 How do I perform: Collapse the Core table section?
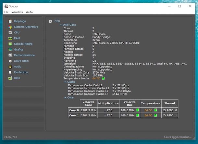click(x=65, y=98)
